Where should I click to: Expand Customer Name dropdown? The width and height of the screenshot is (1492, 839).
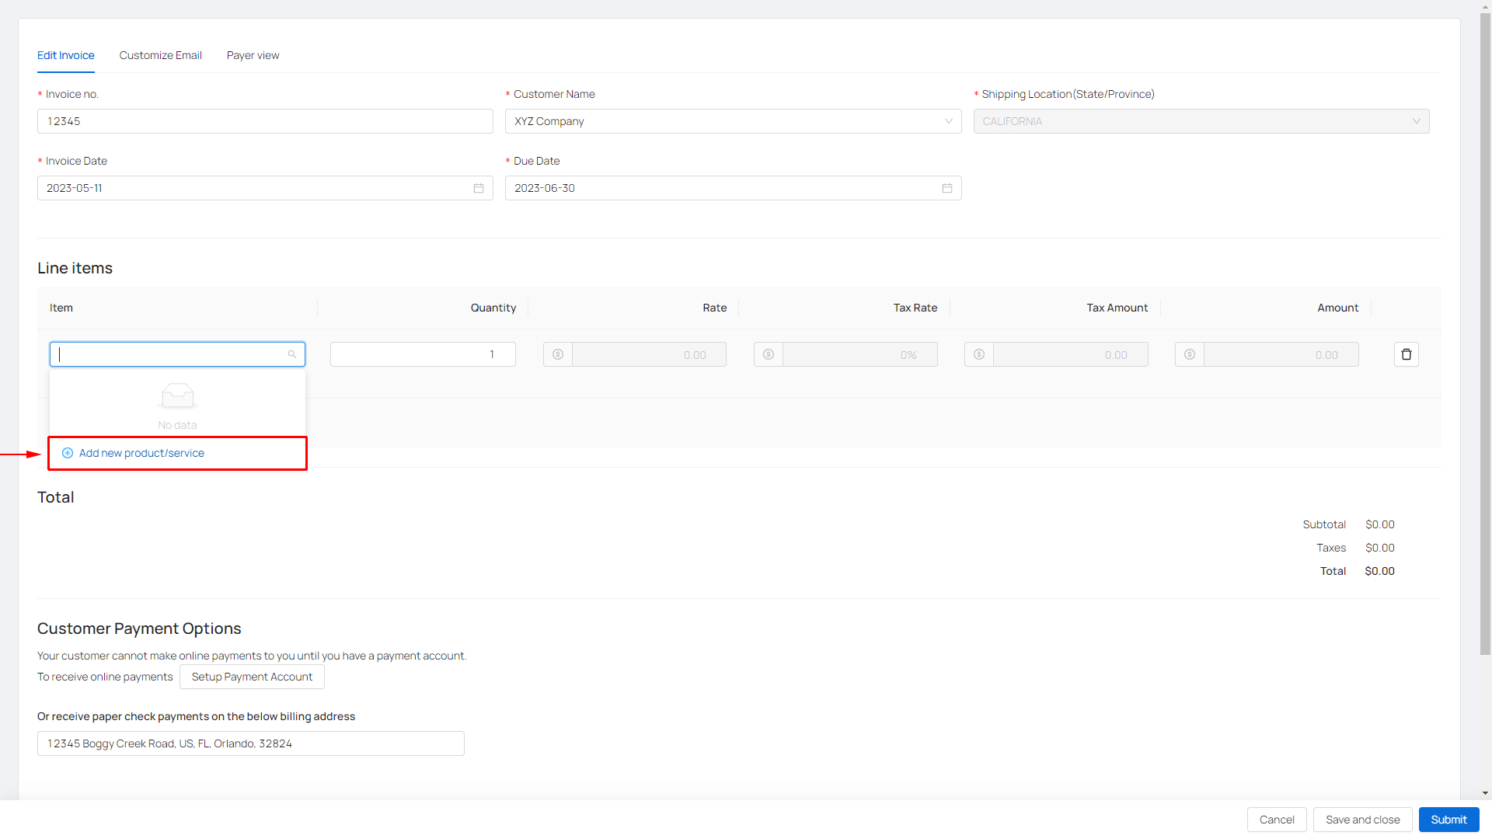[948, 121]
